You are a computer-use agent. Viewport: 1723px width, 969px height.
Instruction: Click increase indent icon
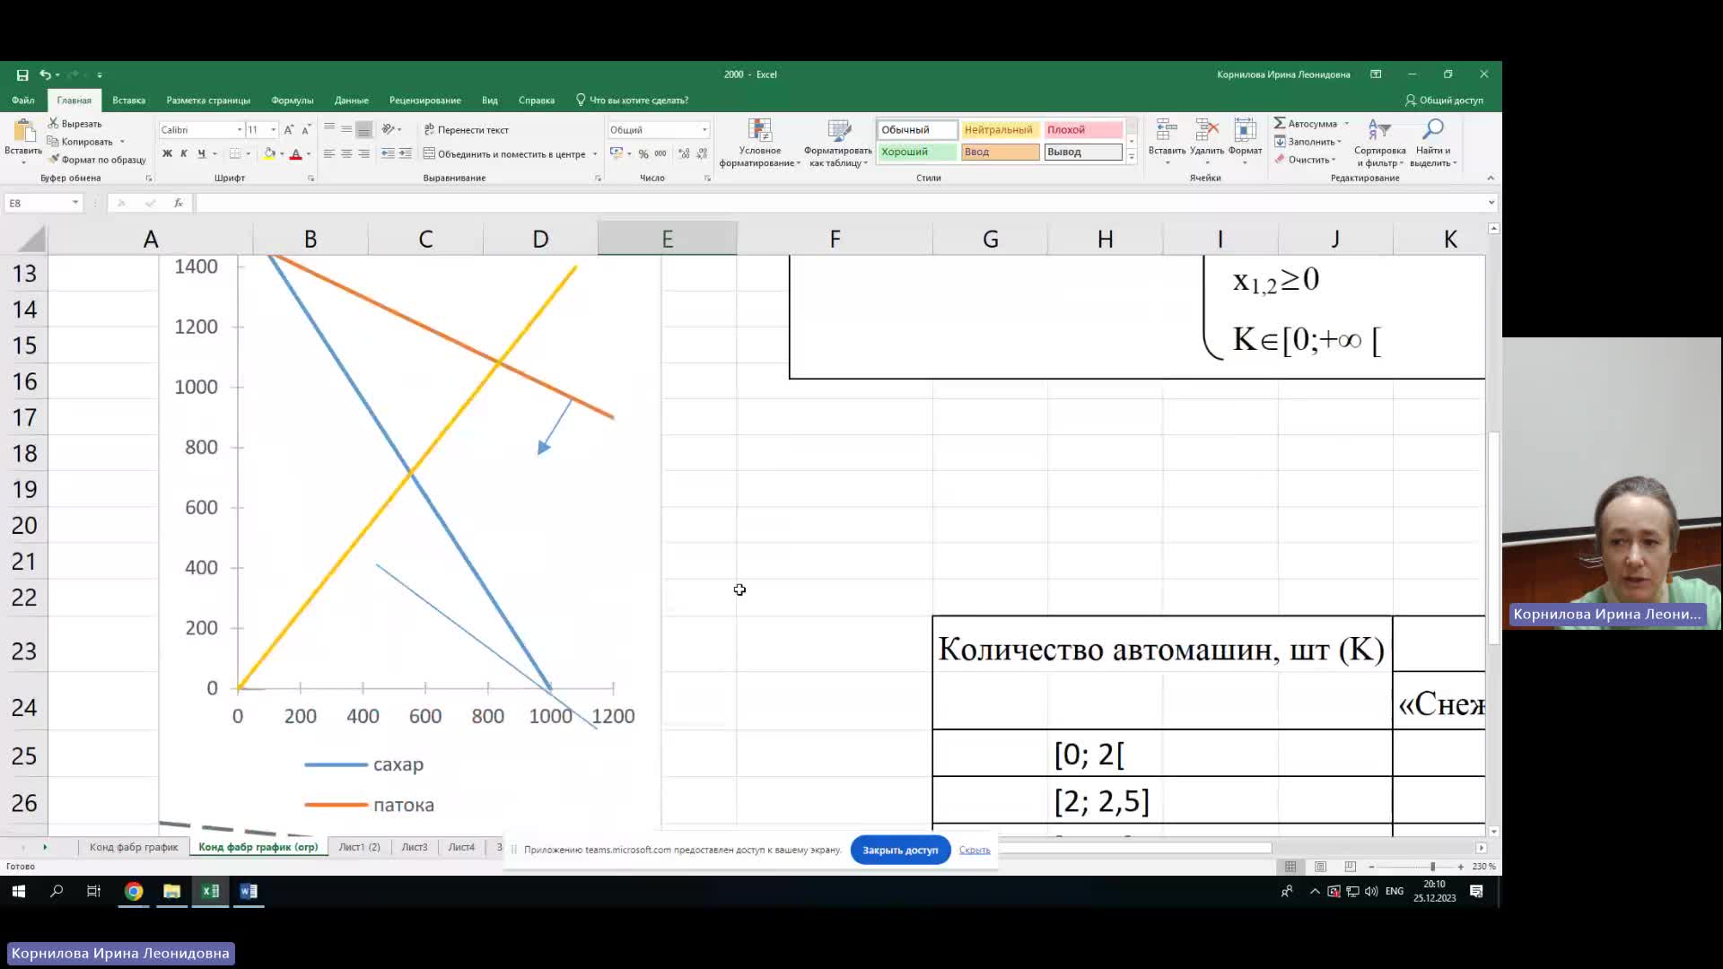point(406,153)
